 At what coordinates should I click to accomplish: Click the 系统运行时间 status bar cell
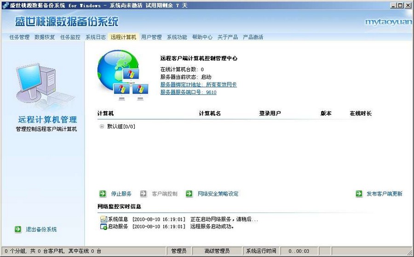click(261, 251)
